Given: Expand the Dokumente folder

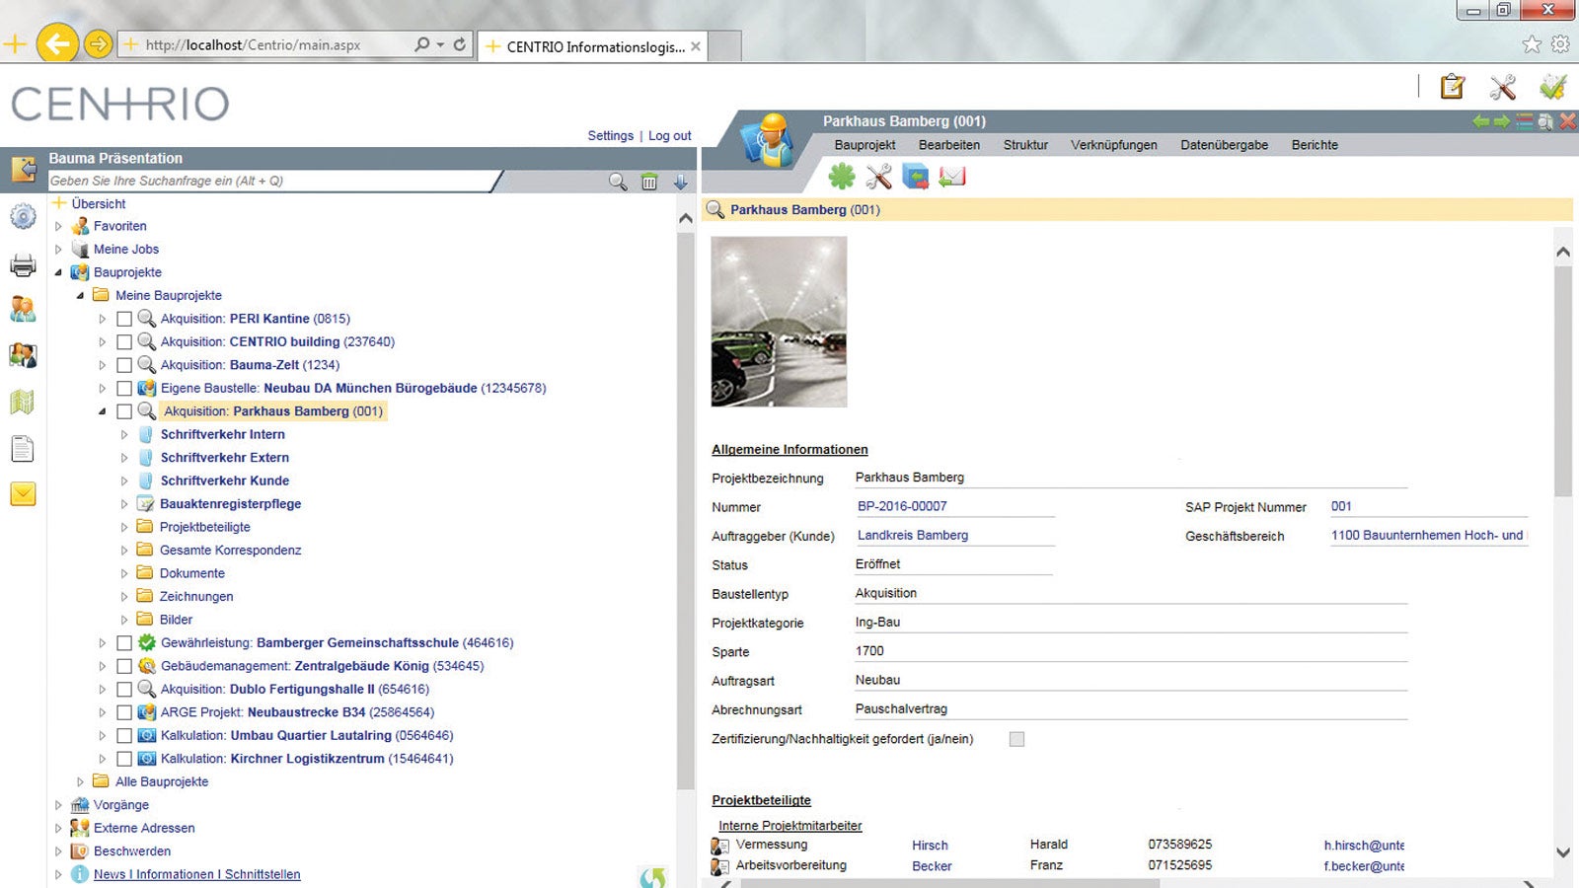Looking at the screenshot, I should (x=124, y=573).
